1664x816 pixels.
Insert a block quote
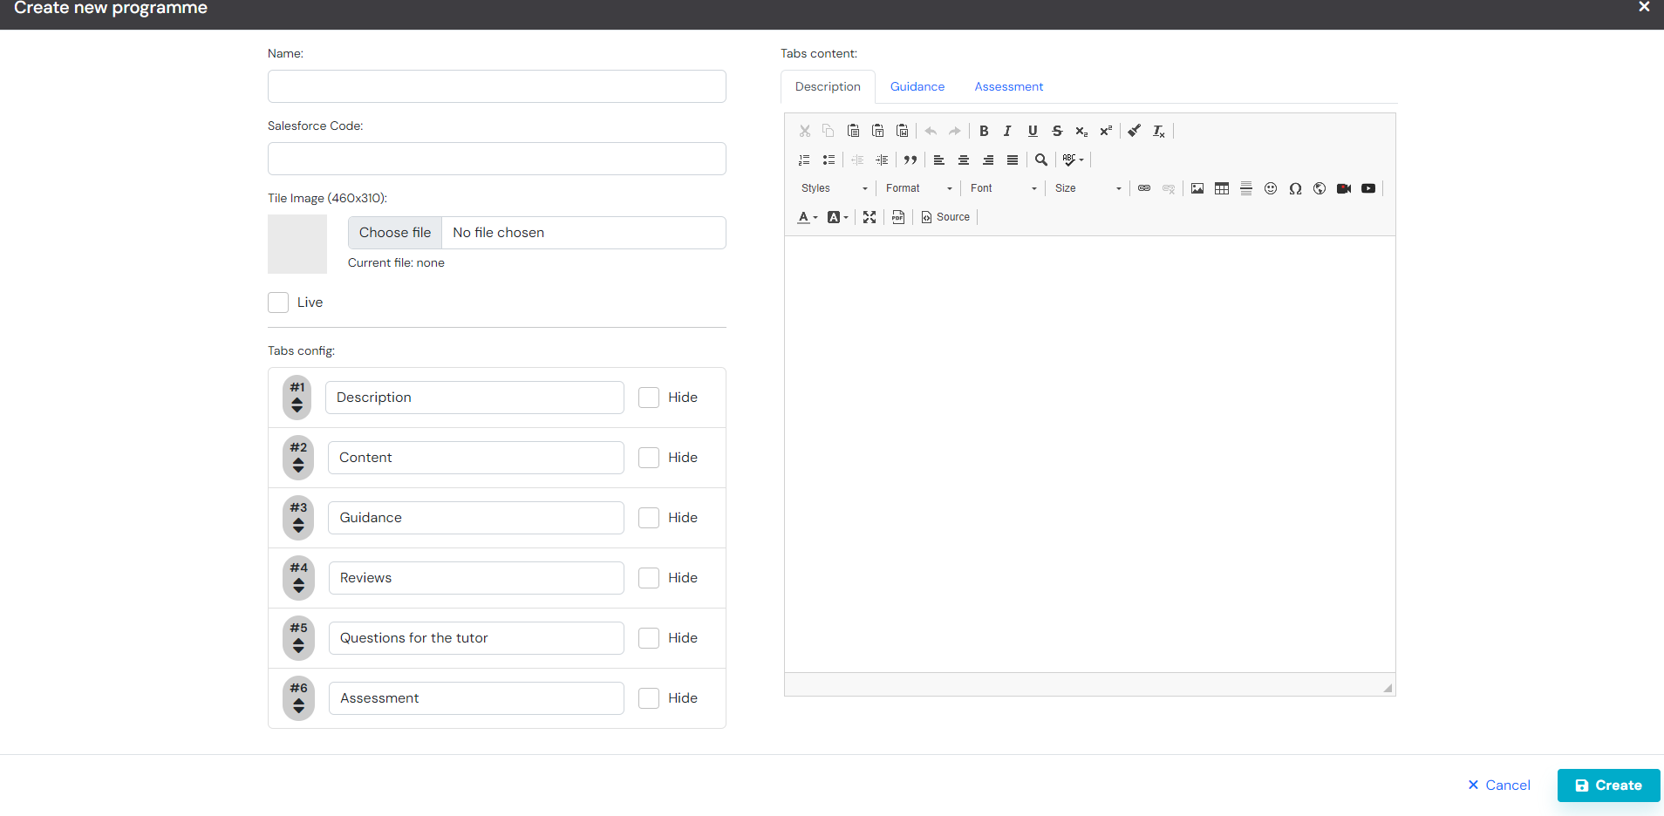[910, 160]
